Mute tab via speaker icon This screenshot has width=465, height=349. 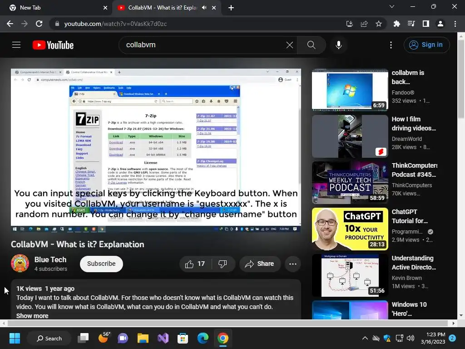(x=204, y=8)
